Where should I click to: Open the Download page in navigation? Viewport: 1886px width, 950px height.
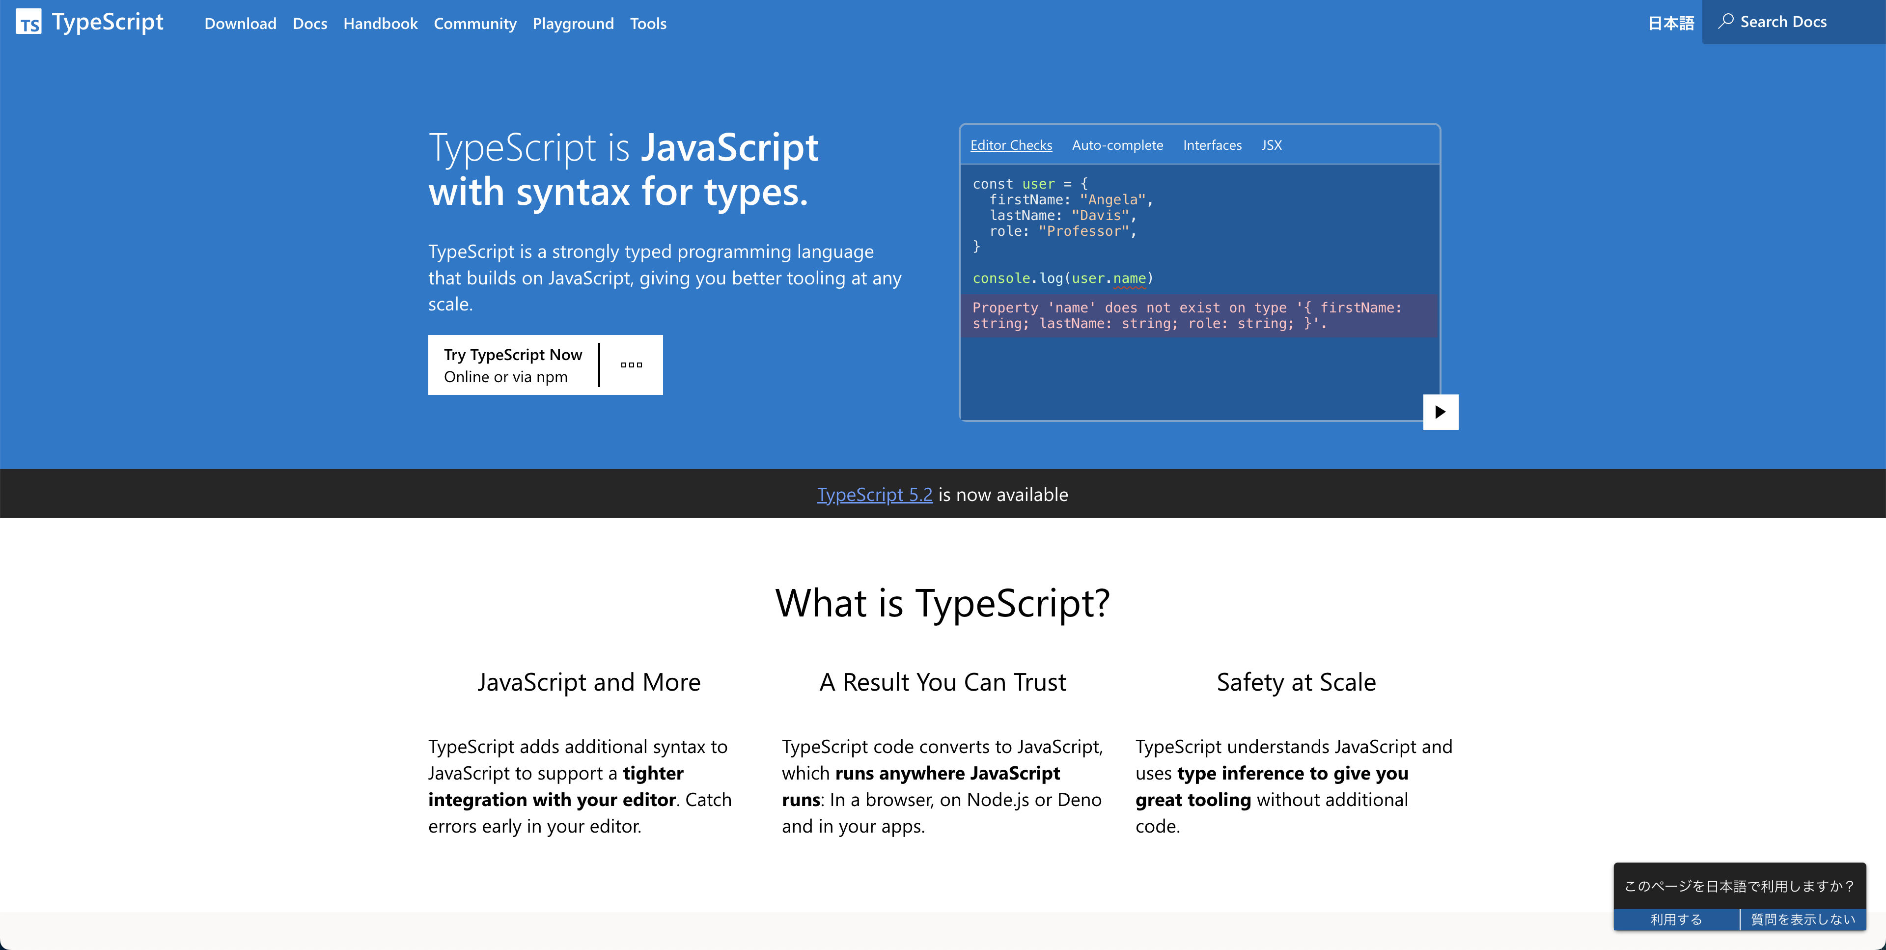[240, 24]
